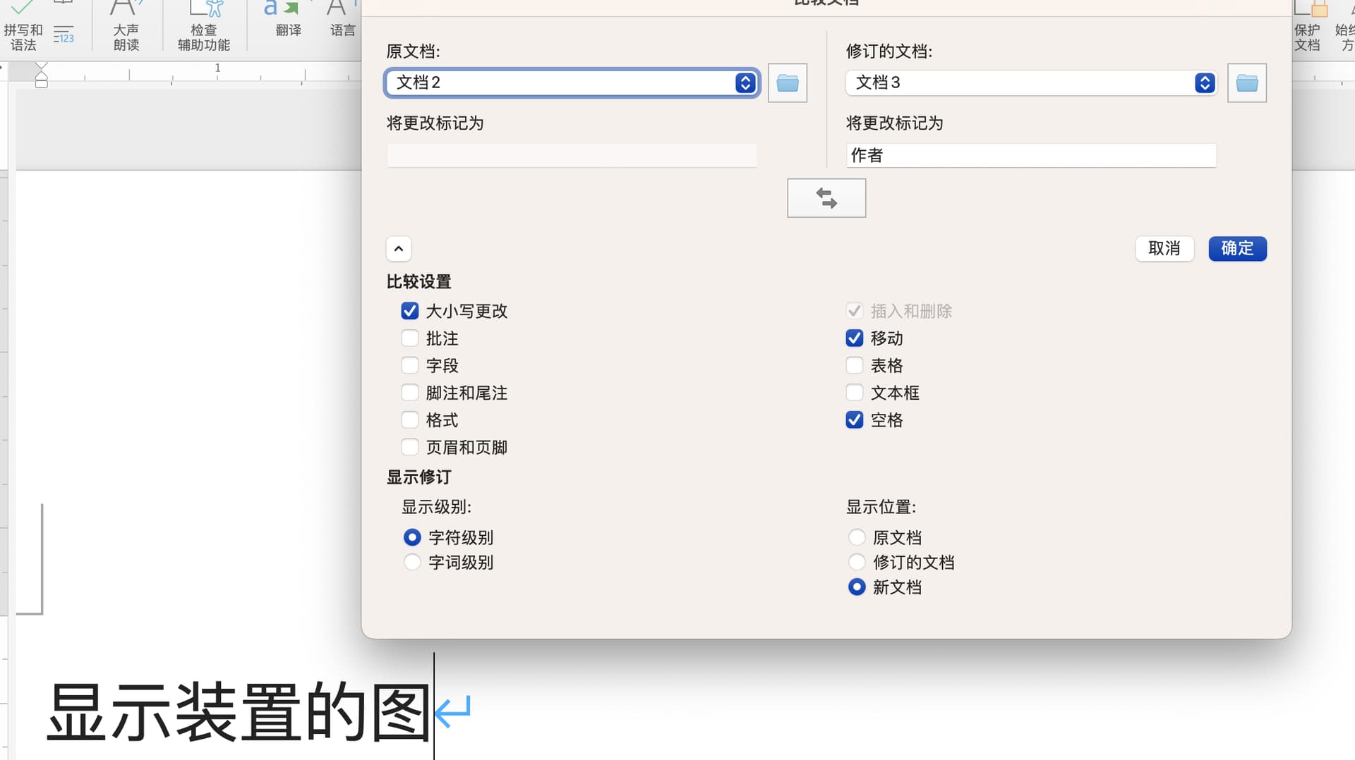
Task: Choose 原文档 as display location
Action: click(x=856, y=538)
